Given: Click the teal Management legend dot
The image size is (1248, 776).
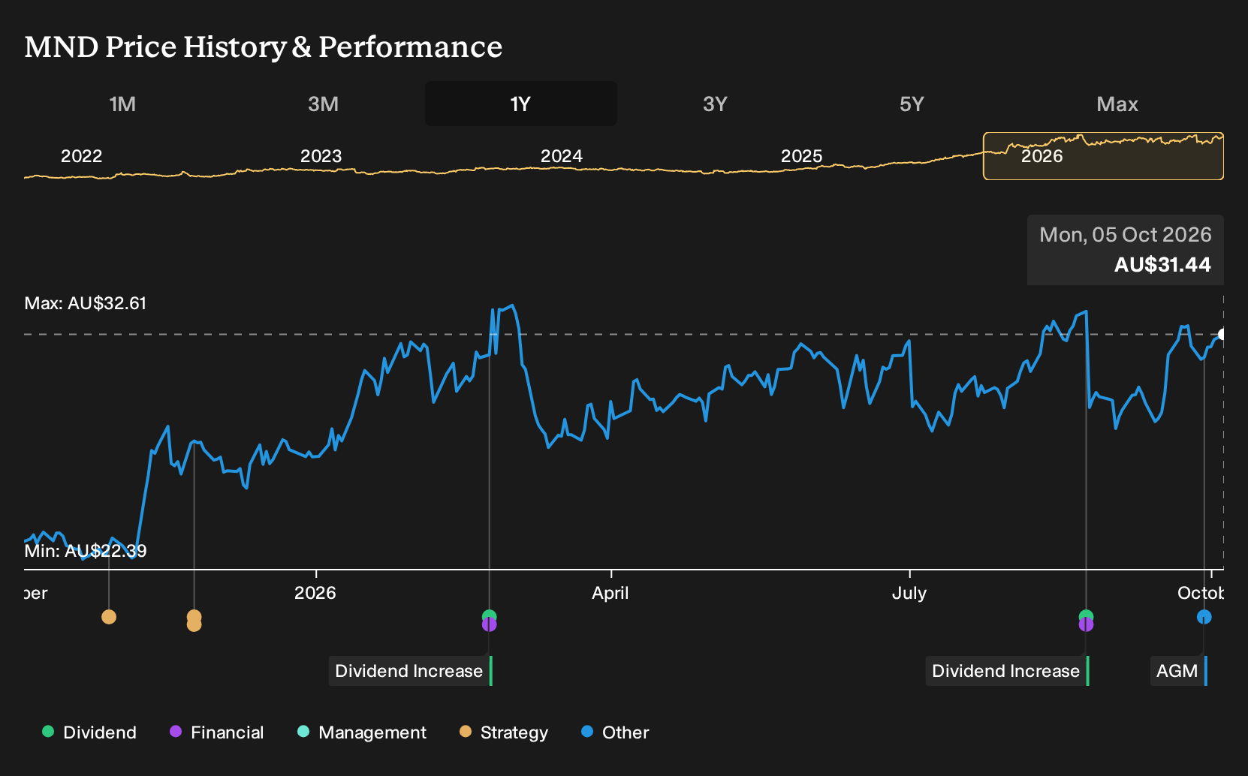Looking at the screenshot, I should pyautogui.click(x=303, y=732).
